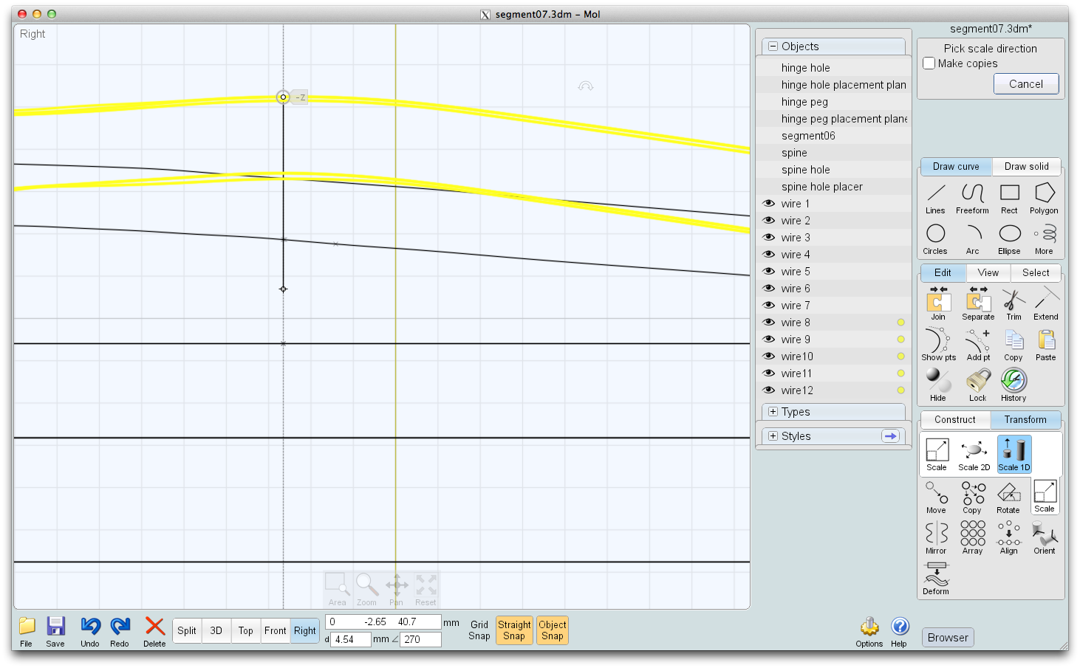Click the Styles arrow button
Viewport: 1080px width, 668px height.
coord(891,436)
